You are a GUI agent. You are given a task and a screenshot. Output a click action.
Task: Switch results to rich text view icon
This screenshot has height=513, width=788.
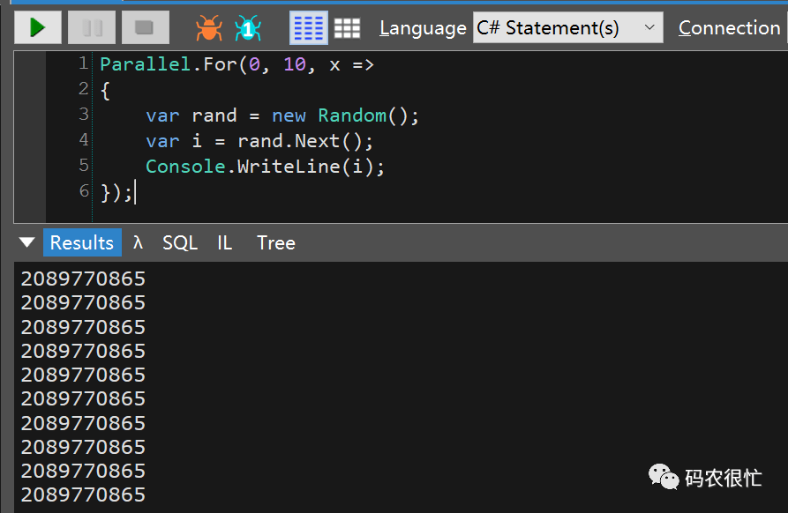pos(308,27)
